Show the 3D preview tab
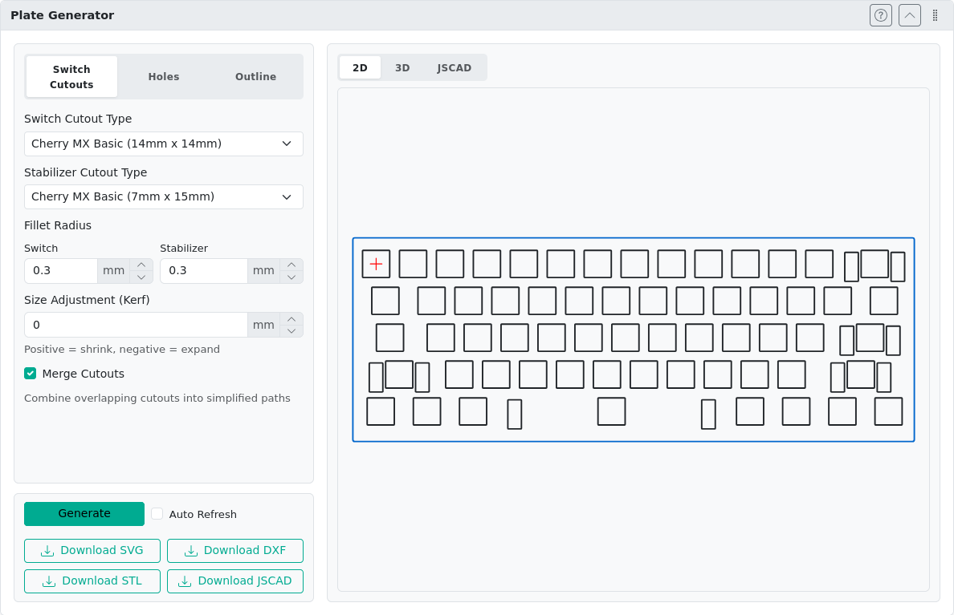The image size is (954, 615). click(402, 68)
